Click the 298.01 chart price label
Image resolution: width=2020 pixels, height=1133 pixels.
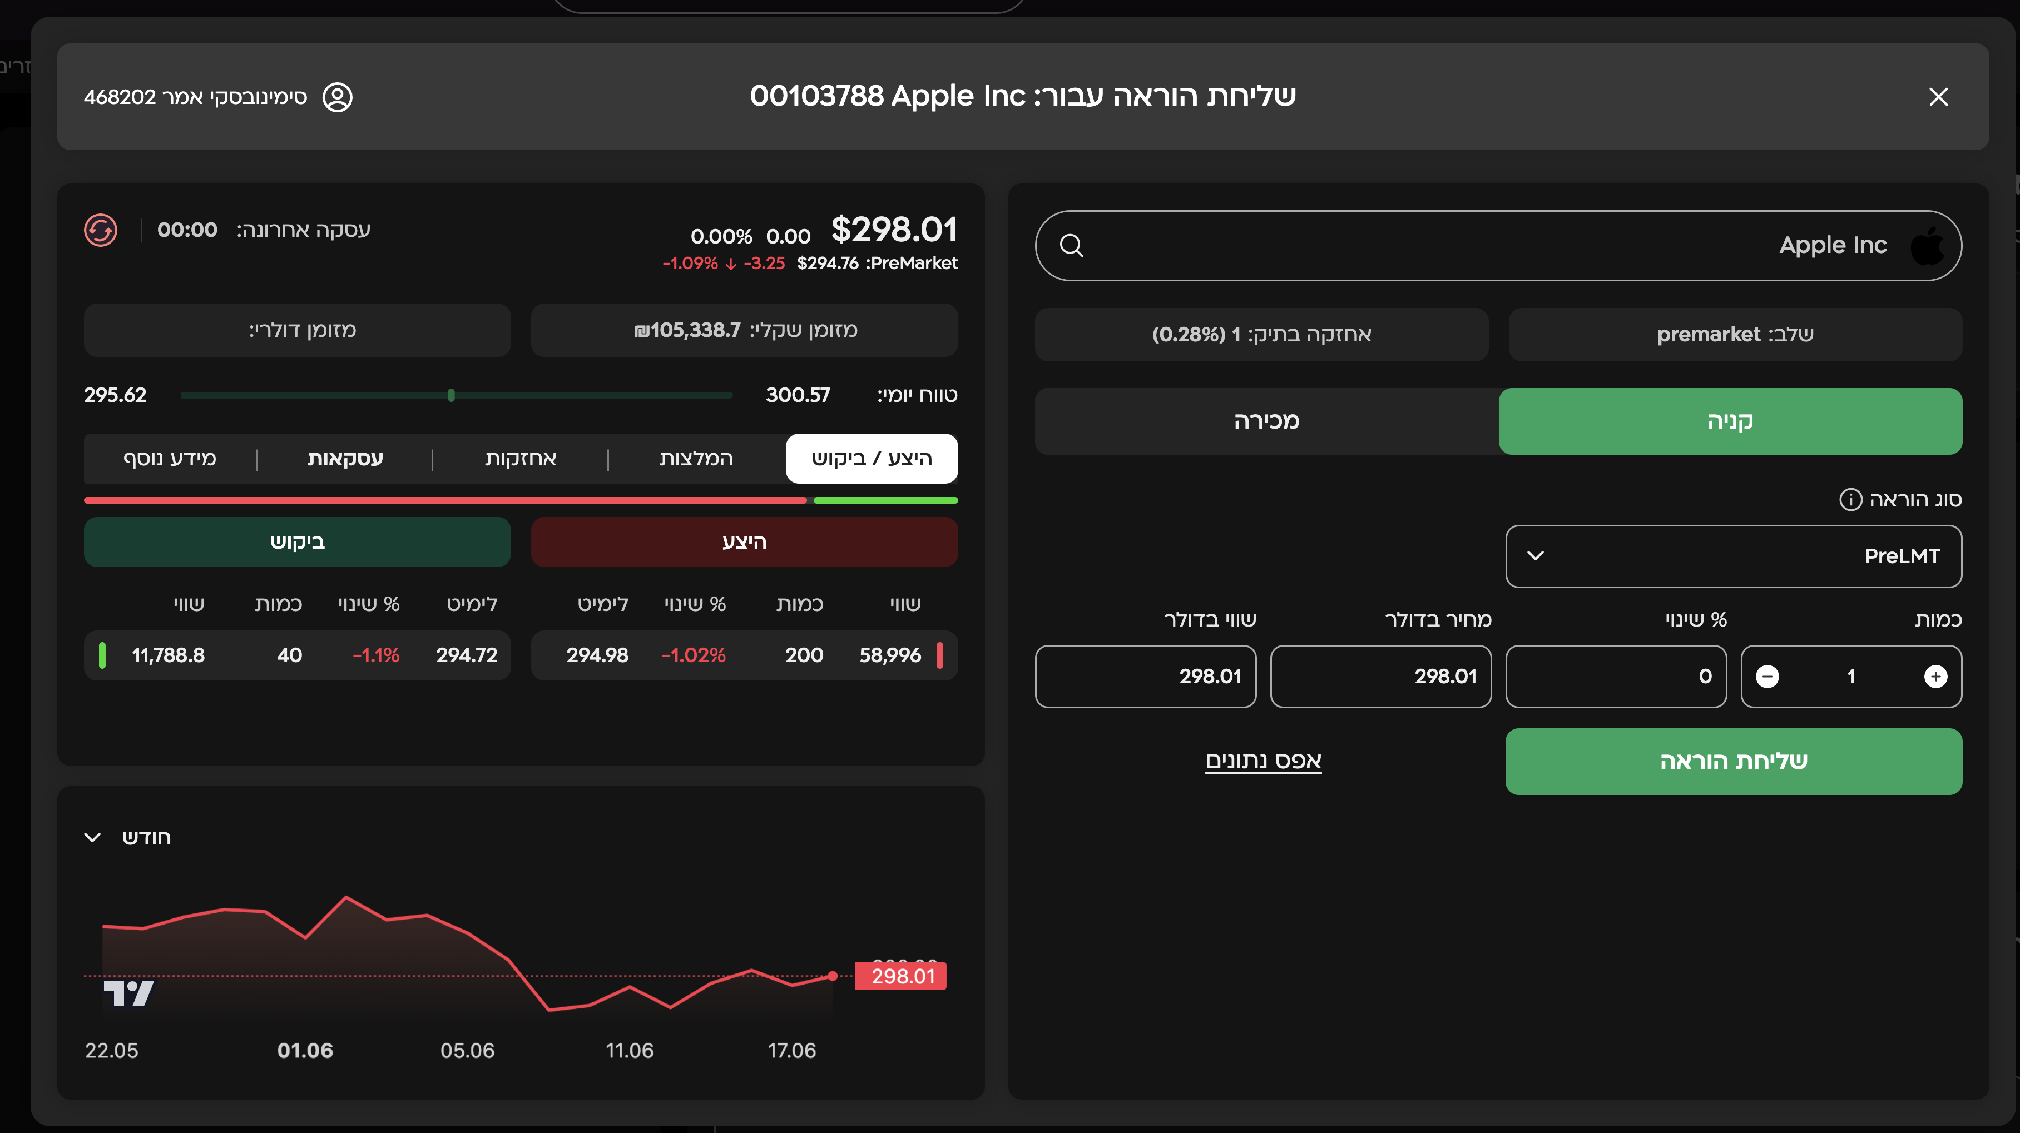click(x=900, y=976)
